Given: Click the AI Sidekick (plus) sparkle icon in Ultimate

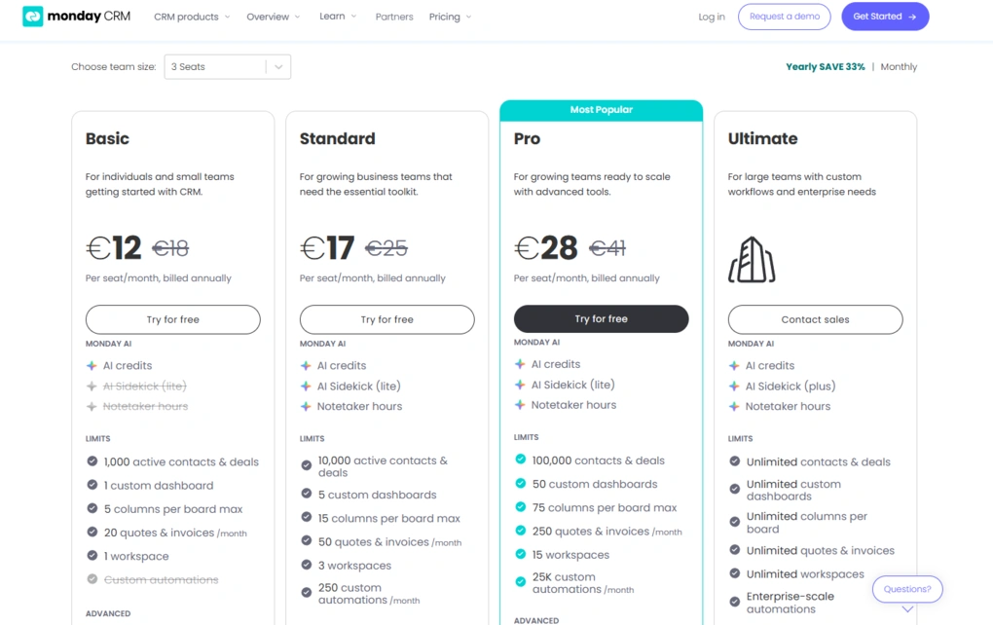Looking at the screenshot, I should (x=734, y=386).
